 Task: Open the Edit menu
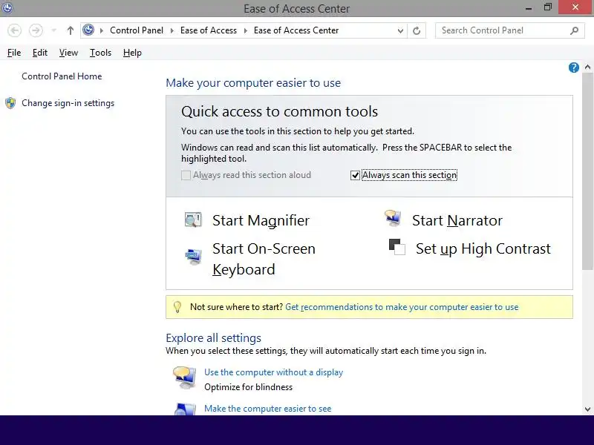pos(40,53)
